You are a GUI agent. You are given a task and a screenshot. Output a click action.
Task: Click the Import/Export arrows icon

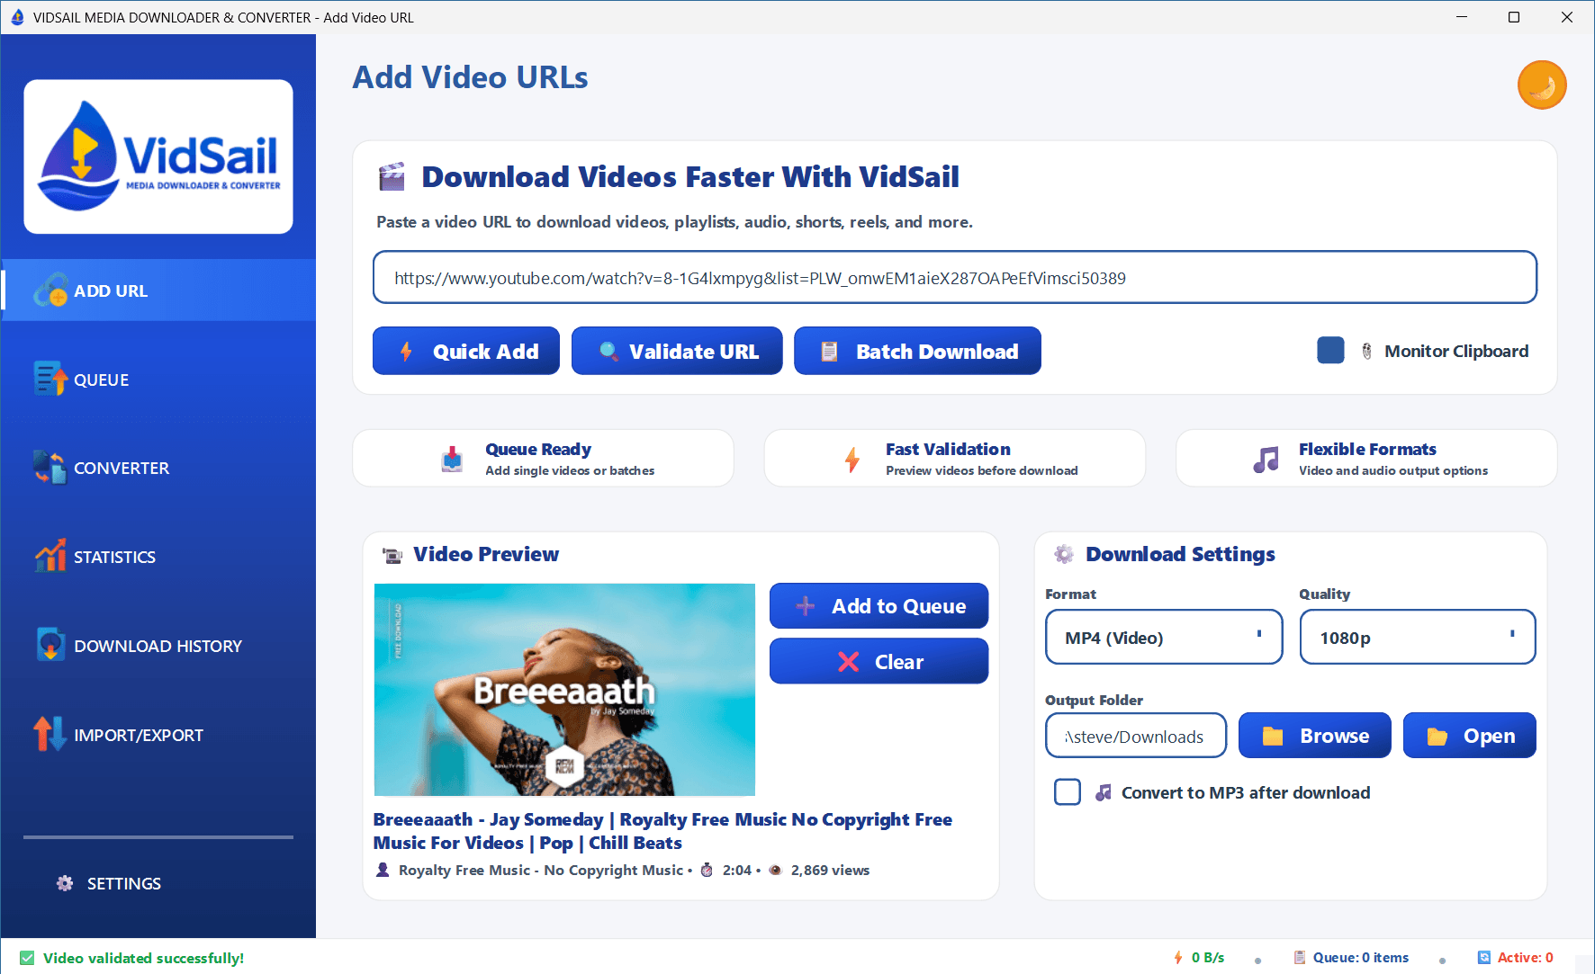point(50,734)
